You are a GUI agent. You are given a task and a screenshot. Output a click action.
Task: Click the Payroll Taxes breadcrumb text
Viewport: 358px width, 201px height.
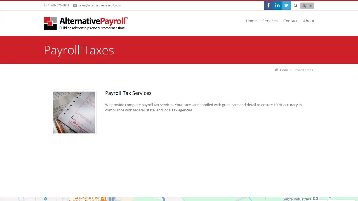click(303, 70)
